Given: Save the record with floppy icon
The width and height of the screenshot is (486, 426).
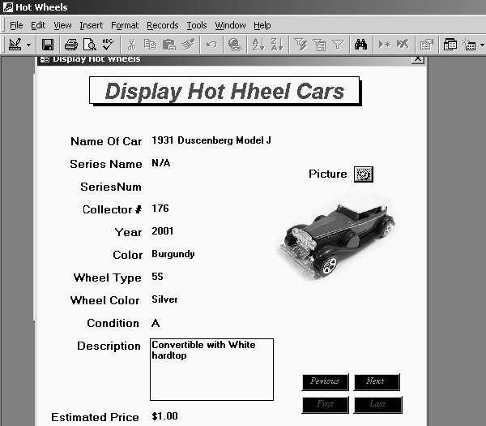Looking at the screenshot, I should point(48,45).
